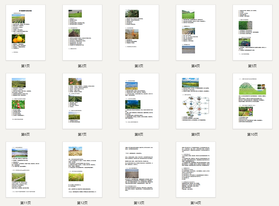Open the text-only page 14 thumbnail

(x=196, y=170)
